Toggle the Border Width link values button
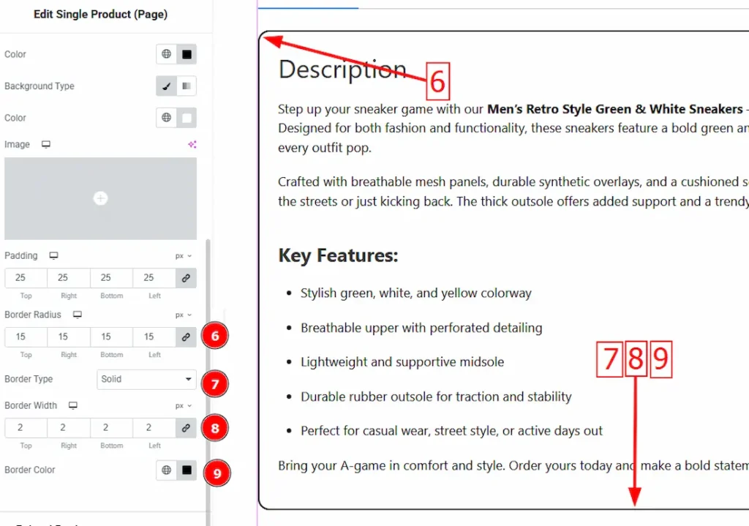Screen dimensions: 749x526 pyautogui.click(x=186, y=428)
